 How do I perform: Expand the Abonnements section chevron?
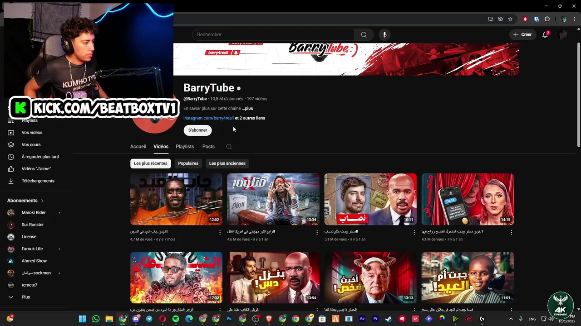(x=43, y=201)
